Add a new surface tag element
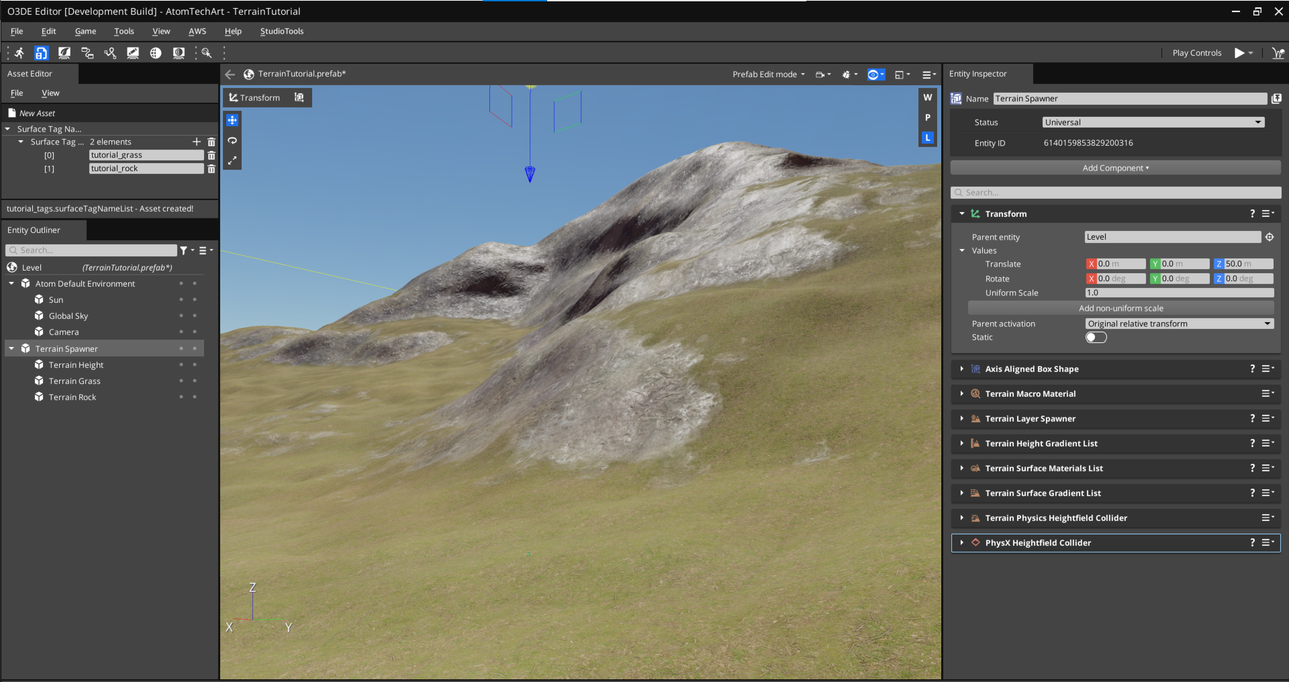 [x=197, y=142]
